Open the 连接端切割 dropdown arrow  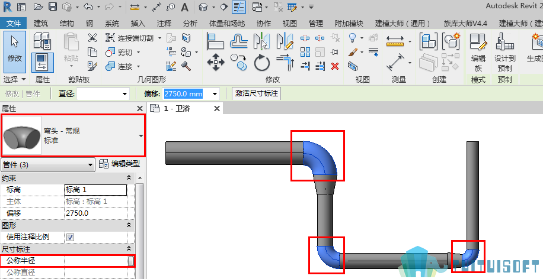point(159,38)
